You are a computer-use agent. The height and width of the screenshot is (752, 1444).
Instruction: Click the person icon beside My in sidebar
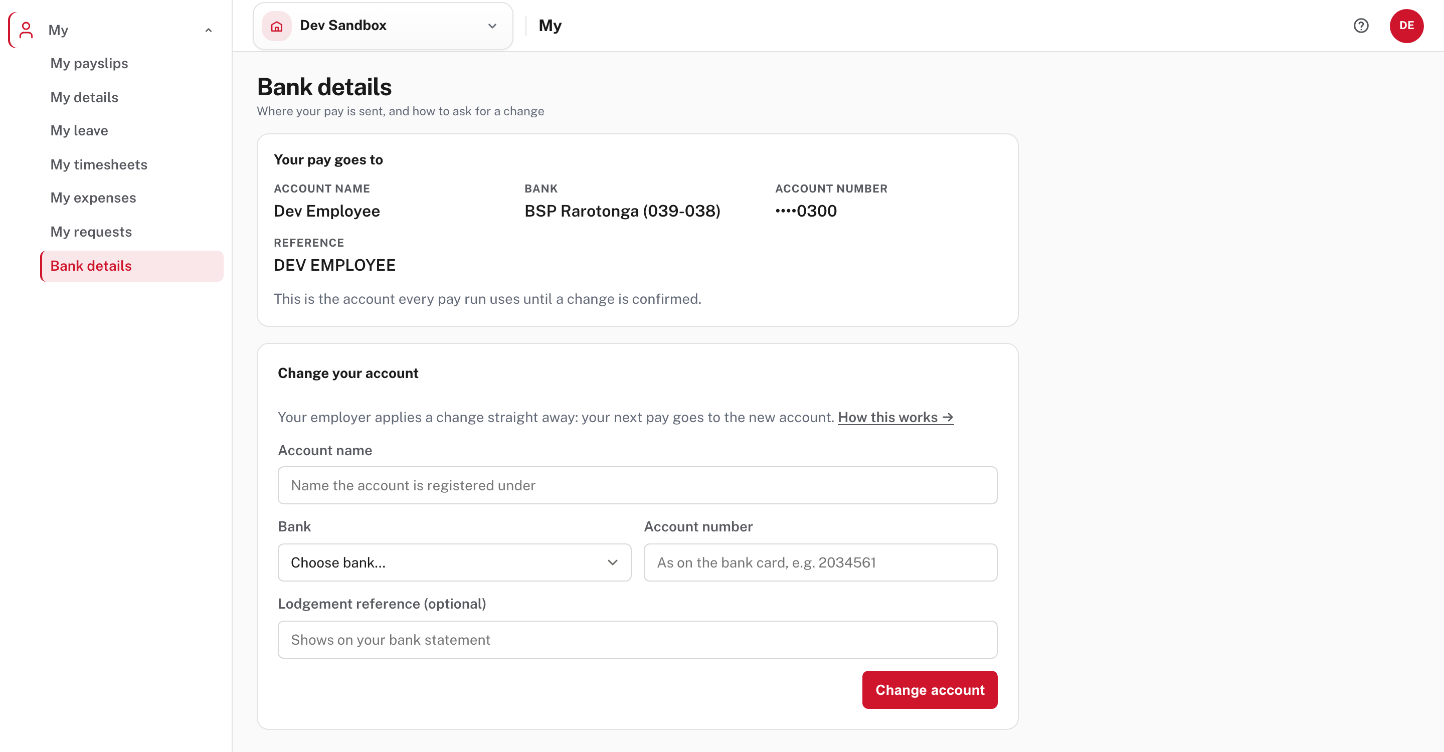point(26,30)
